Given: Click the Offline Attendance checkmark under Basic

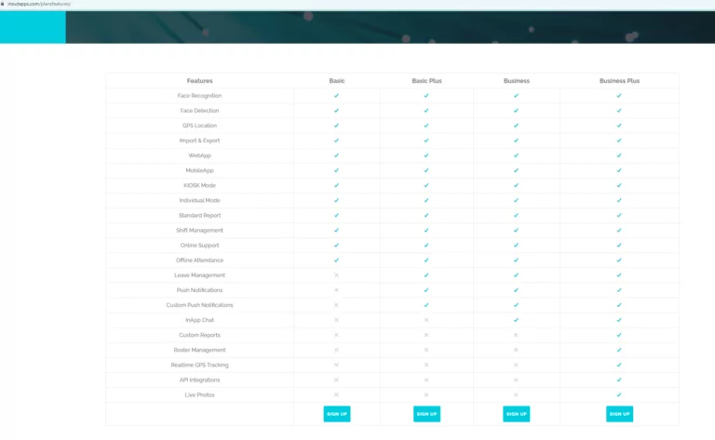Looking at the screenshot, I should point(336,260).
